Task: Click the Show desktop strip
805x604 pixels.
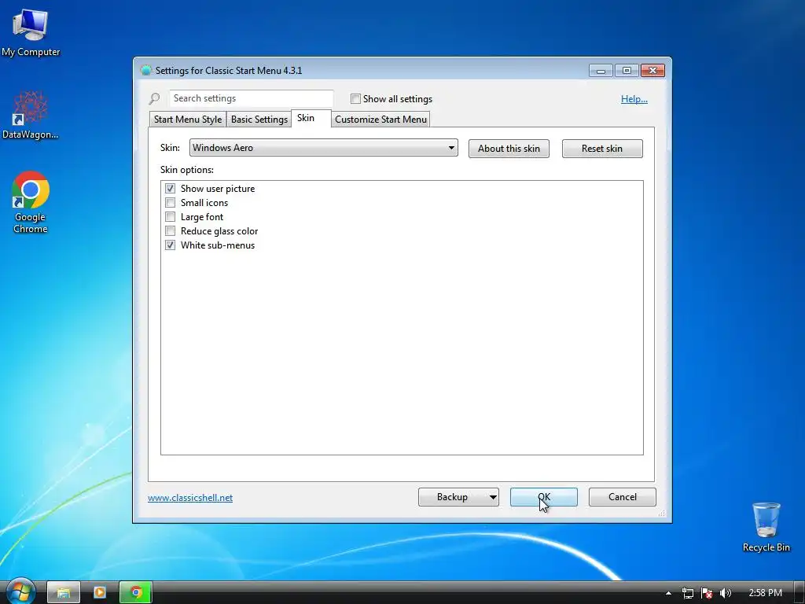Action: 799,592
